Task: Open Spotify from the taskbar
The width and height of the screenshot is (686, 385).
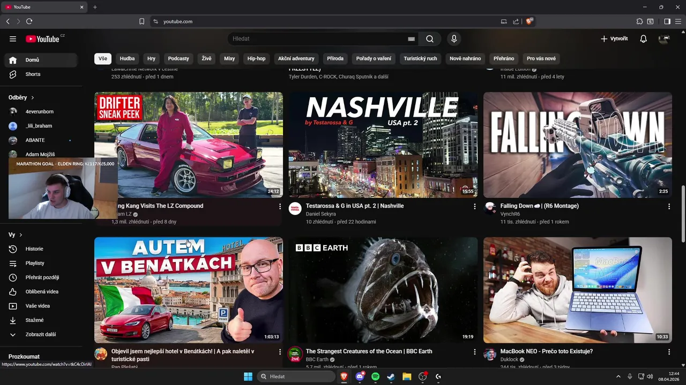Action: click(375, 376)
